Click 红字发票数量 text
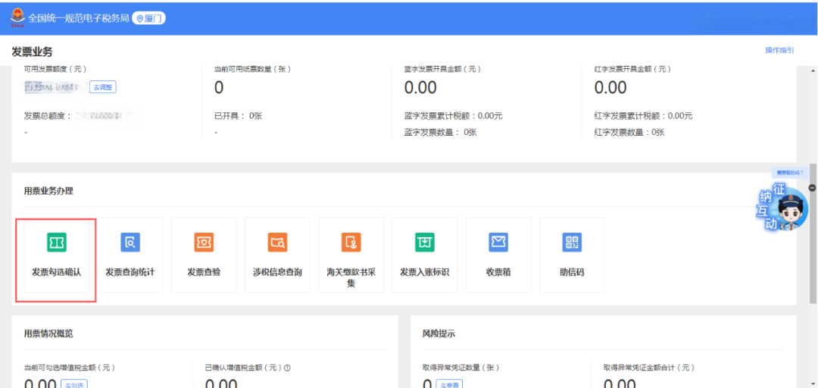Image resolution: width=818 pixels, height=388 pixels. [x=629, y=132]
